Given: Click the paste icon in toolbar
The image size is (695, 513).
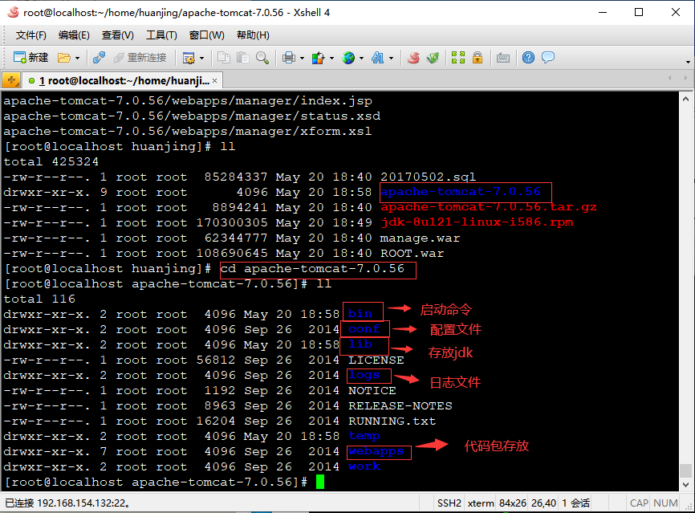Looking at the screenshot, I should [243, 58].
